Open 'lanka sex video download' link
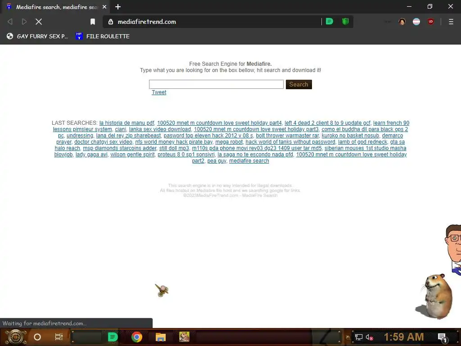 (160, 129)
